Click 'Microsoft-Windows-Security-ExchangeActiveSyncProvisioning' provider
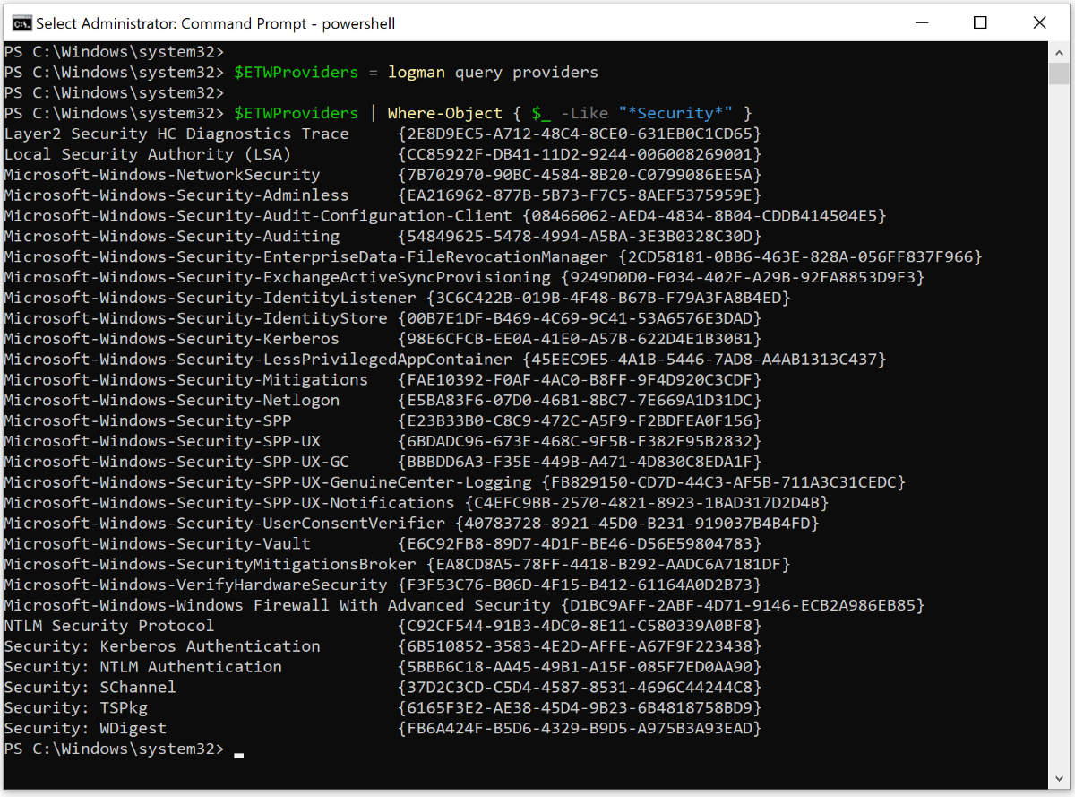The image size is (1075, 797). pyautogui.click(x=278, y=277)
